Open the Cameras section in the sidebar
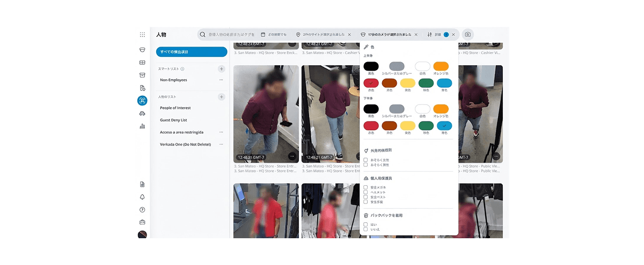 click(142, 50)
